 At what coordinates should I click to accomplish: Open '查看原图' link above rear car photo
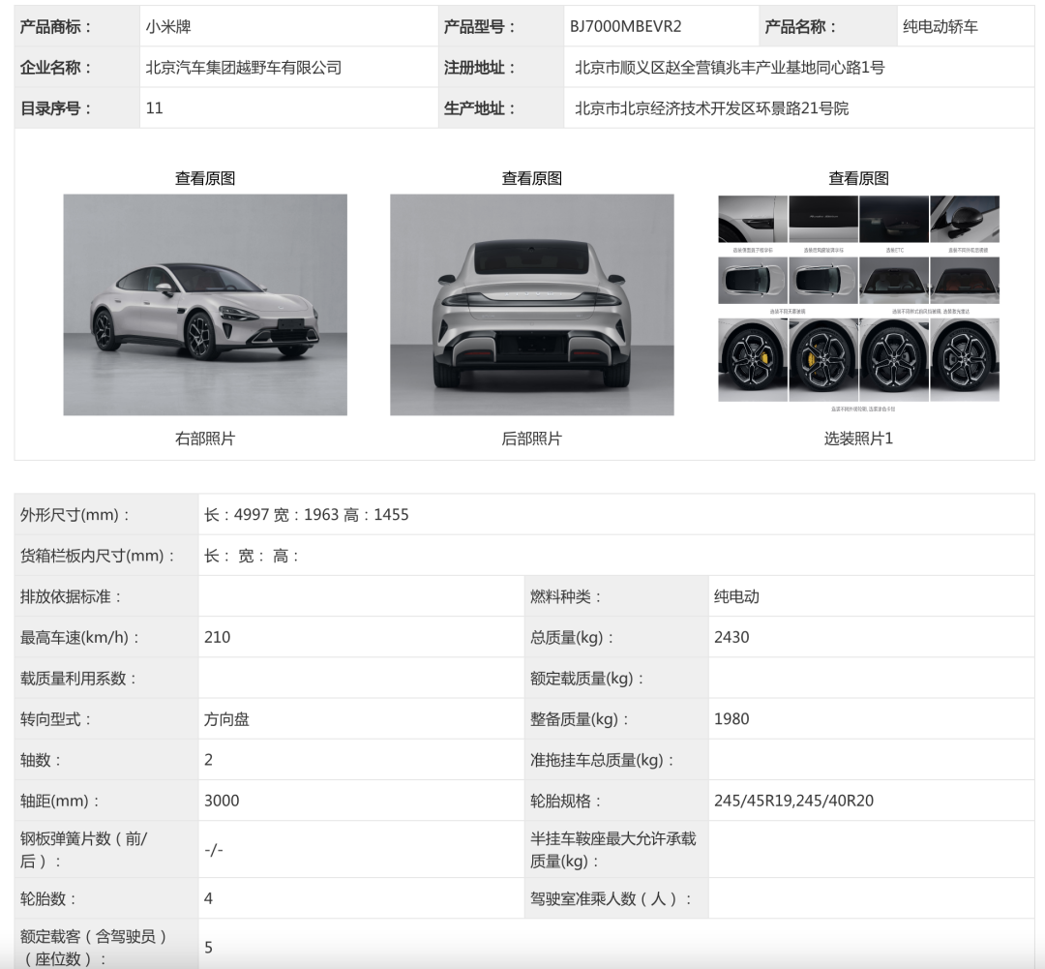[x=531, y=178]
